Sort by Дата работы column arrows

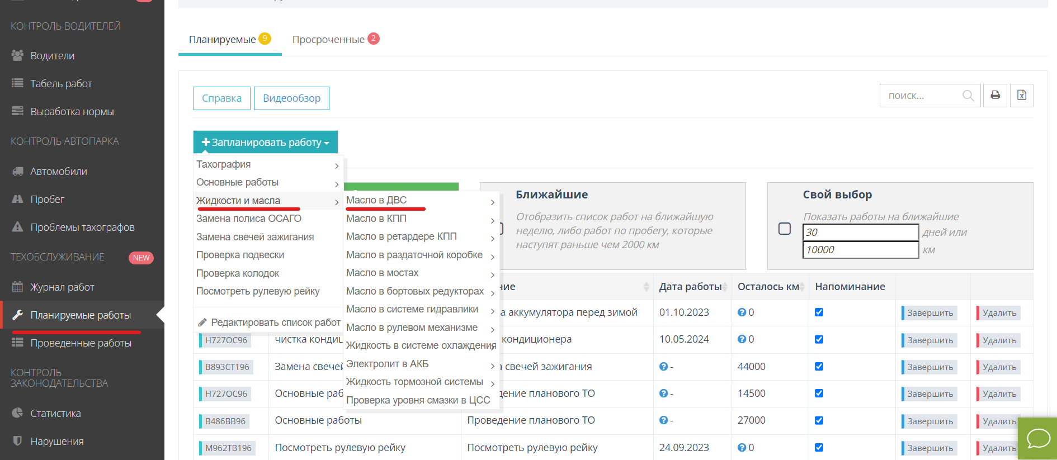point(725,287)
